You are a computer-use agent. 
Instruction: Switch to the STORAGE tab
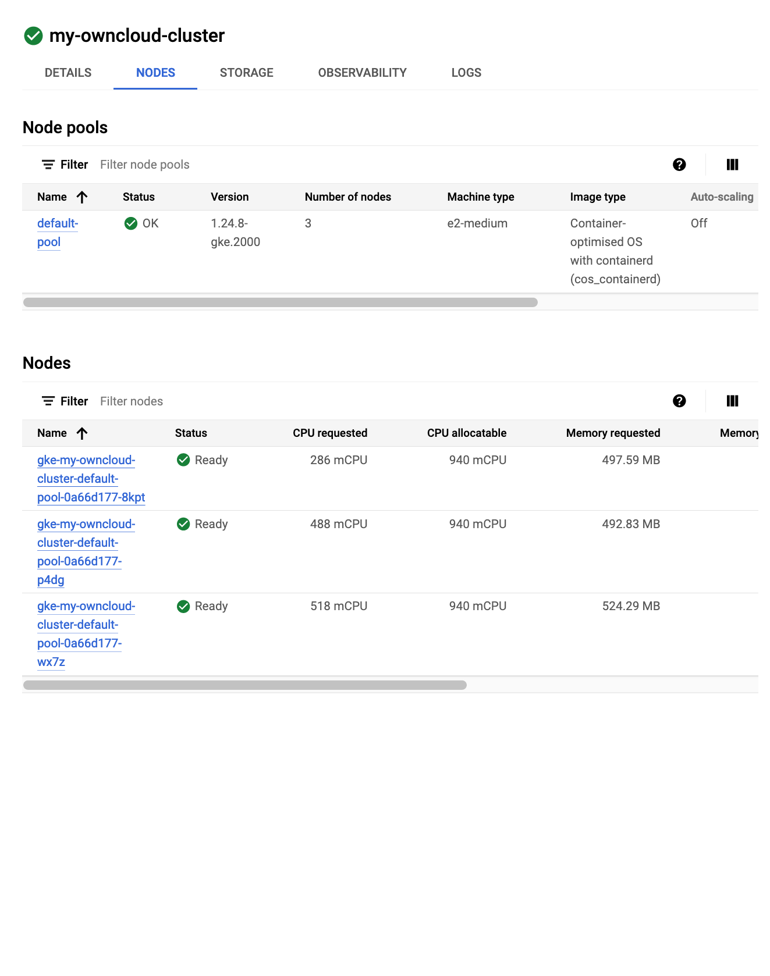click(x=246, y=73)
